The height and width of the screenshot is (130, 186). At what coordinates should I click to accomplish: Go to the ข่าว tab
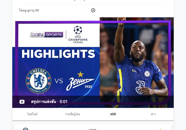153,114
